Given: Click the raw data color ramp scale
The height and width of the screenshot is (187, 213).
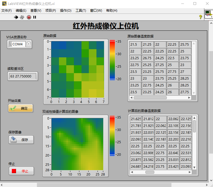Looking at the screenshot, I should click(112, 60).
